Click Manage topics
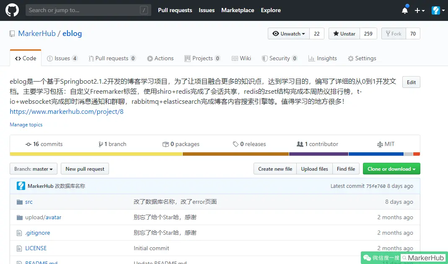448x264 pixels. [26, 125]
